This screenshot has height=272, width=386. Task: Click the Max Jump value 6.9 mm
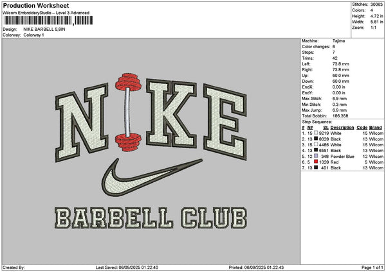(x=340, y=110)
